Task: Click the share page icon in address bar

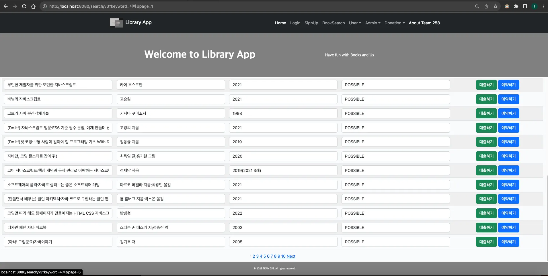Action: point(486,6)
